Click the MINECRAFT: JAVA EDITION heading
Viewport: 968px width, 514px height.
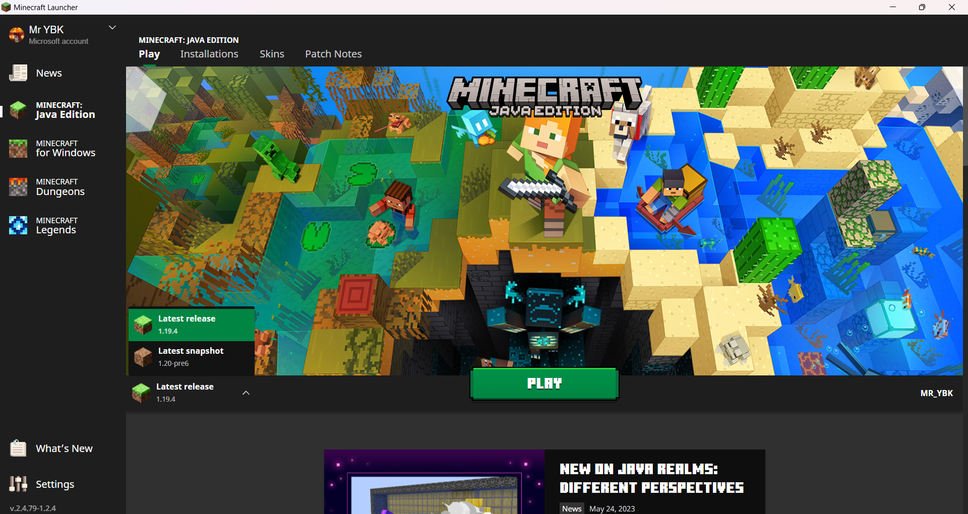pos(189,40)
